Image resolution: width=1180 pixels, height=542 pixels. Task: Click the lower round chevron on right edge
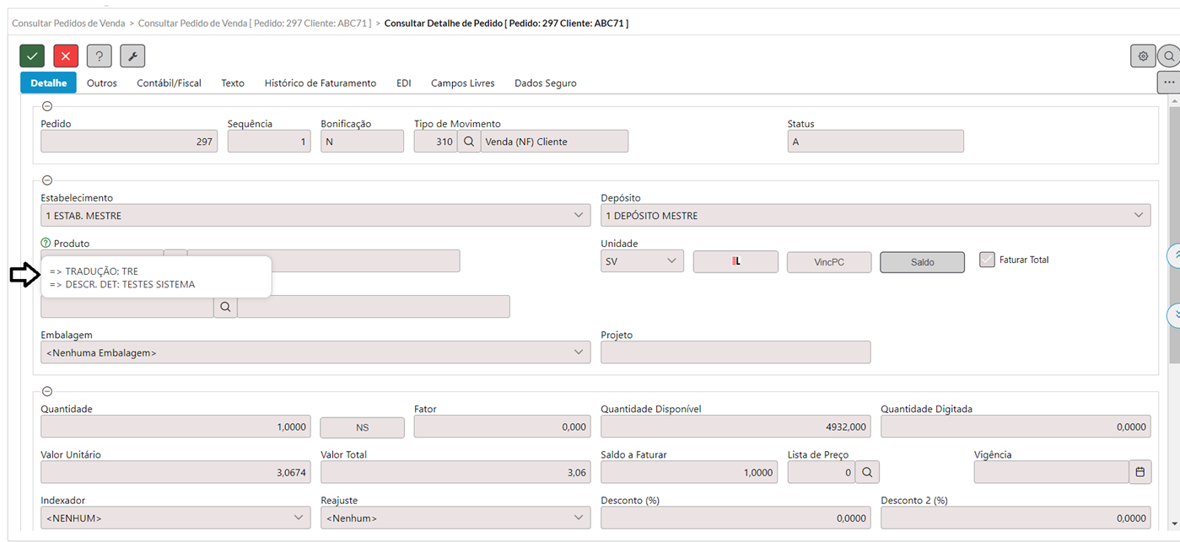tap(1174, 315)
